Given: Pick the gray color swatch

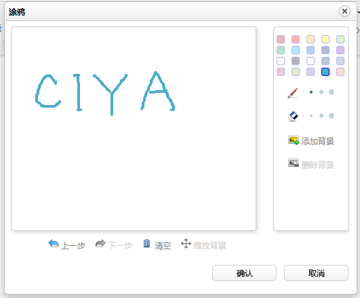Looking at the screenshot, I should pyautogui.click(x=296, y=61).
